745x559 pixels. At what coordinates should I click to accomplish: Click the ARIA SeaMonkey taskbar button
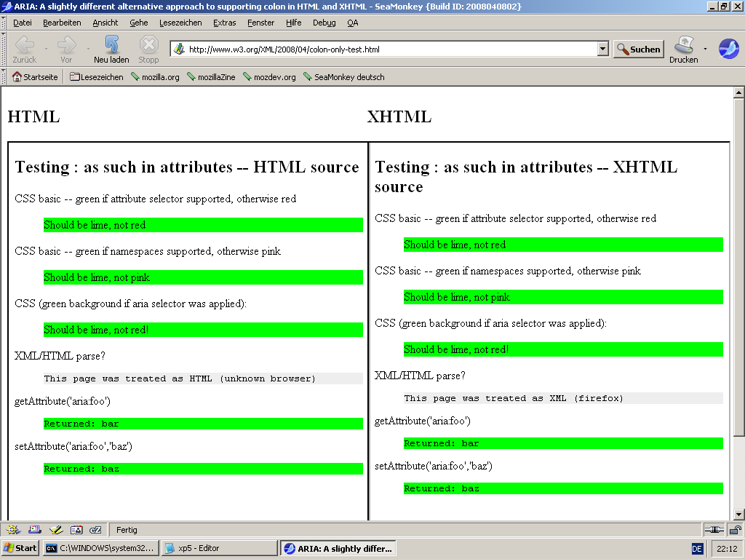338,548
